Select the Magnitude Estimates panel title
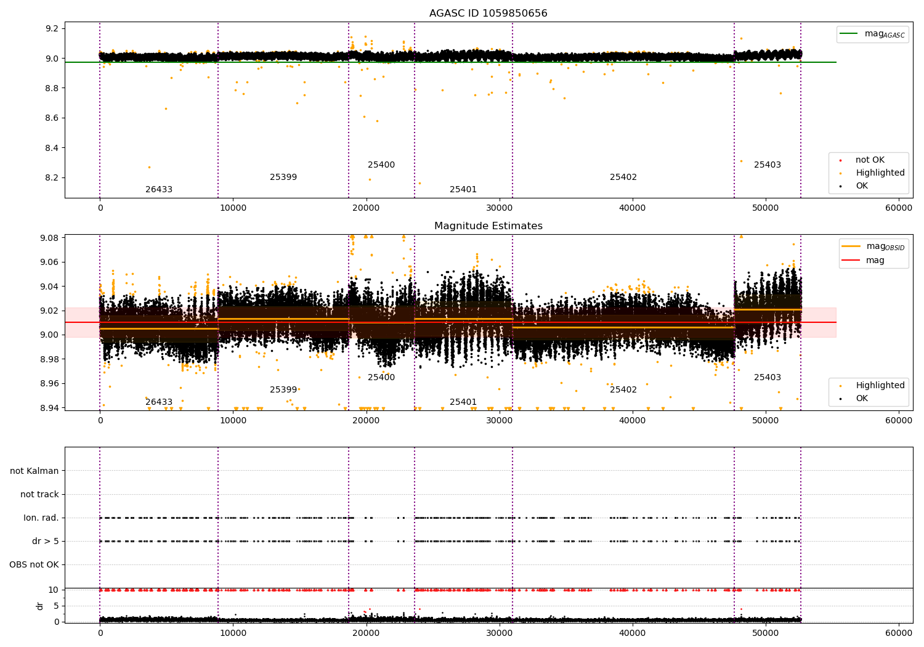Screen dimensions: 924x647 pos(488,226)
